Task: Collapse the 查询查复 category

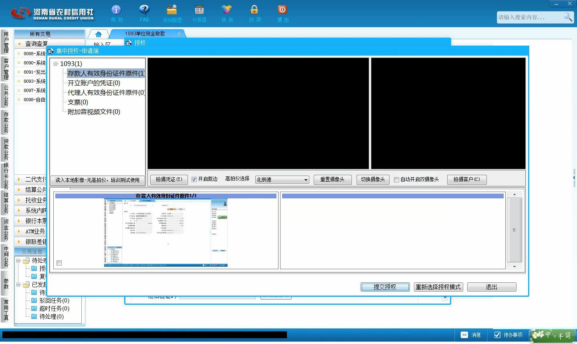Action: [x=19, y=44]
